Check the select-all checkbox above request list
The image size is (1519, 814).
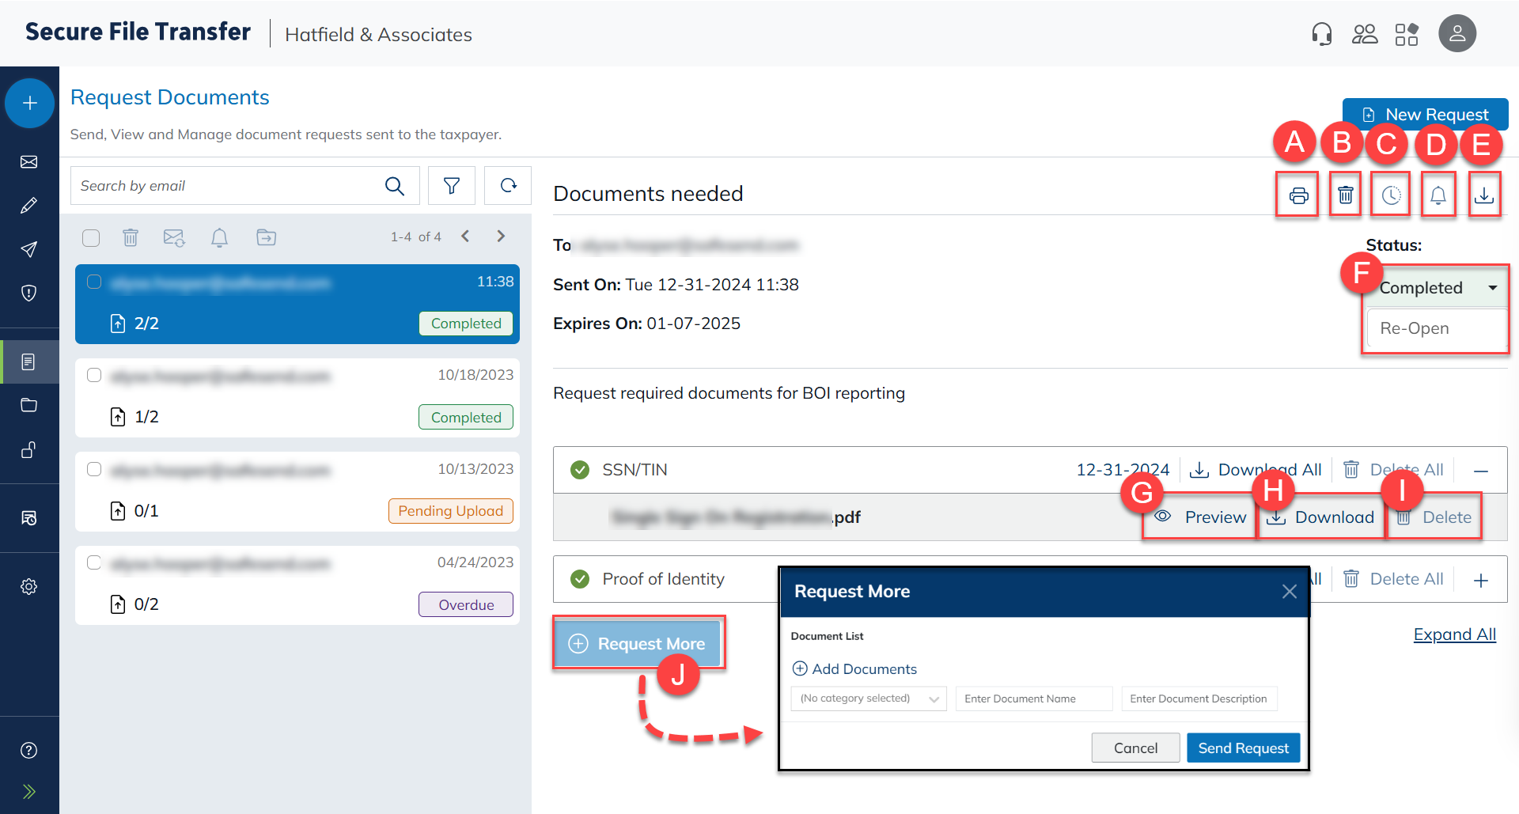[x=91, y=237]
